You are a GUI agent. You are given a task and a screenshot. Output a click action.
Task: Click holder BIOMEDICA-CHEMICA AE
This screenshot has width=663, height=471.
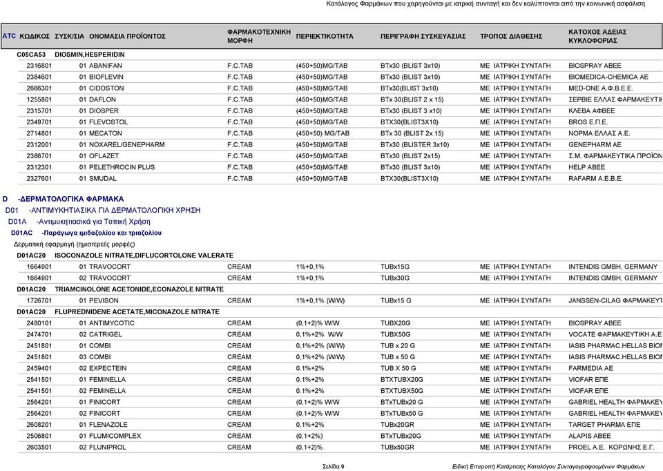[x=608, y=77]
